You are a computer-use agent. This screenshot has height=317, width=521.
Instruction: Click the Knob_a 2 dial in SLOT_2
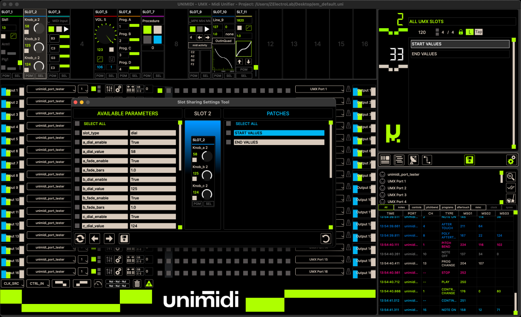point(39,29)
